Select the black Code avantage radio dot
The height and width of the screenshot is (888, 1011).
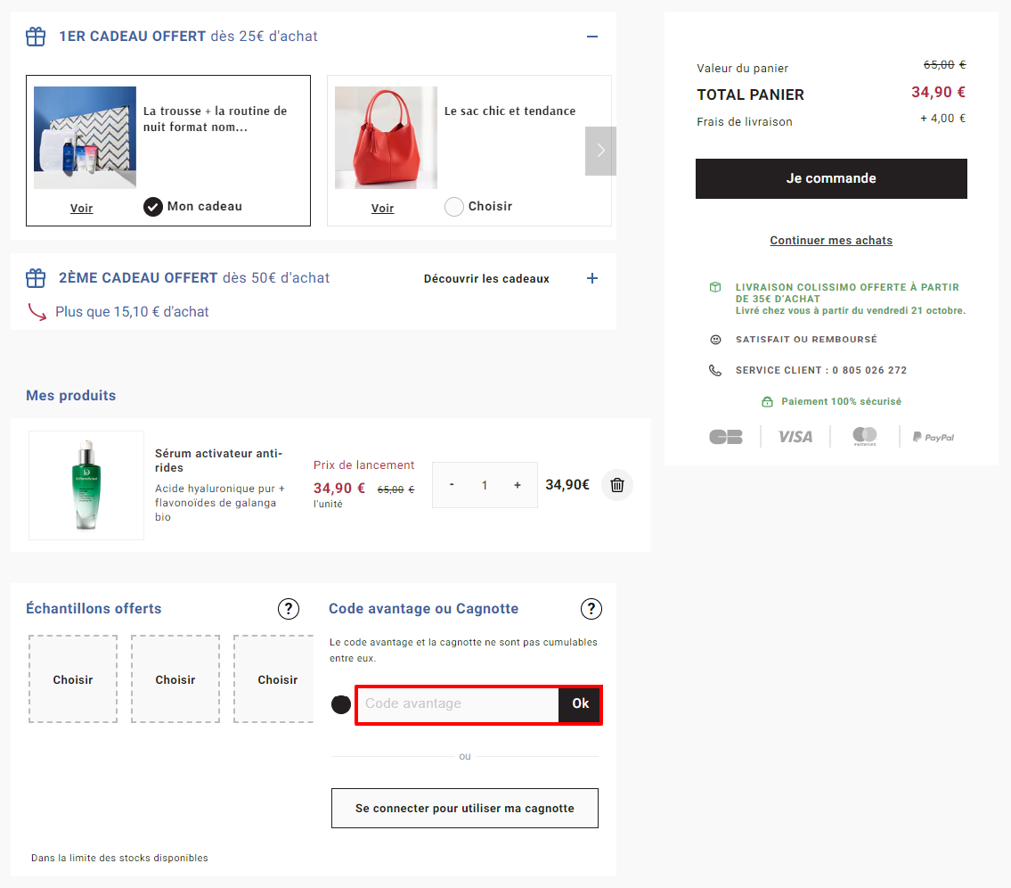coord(341,704)
